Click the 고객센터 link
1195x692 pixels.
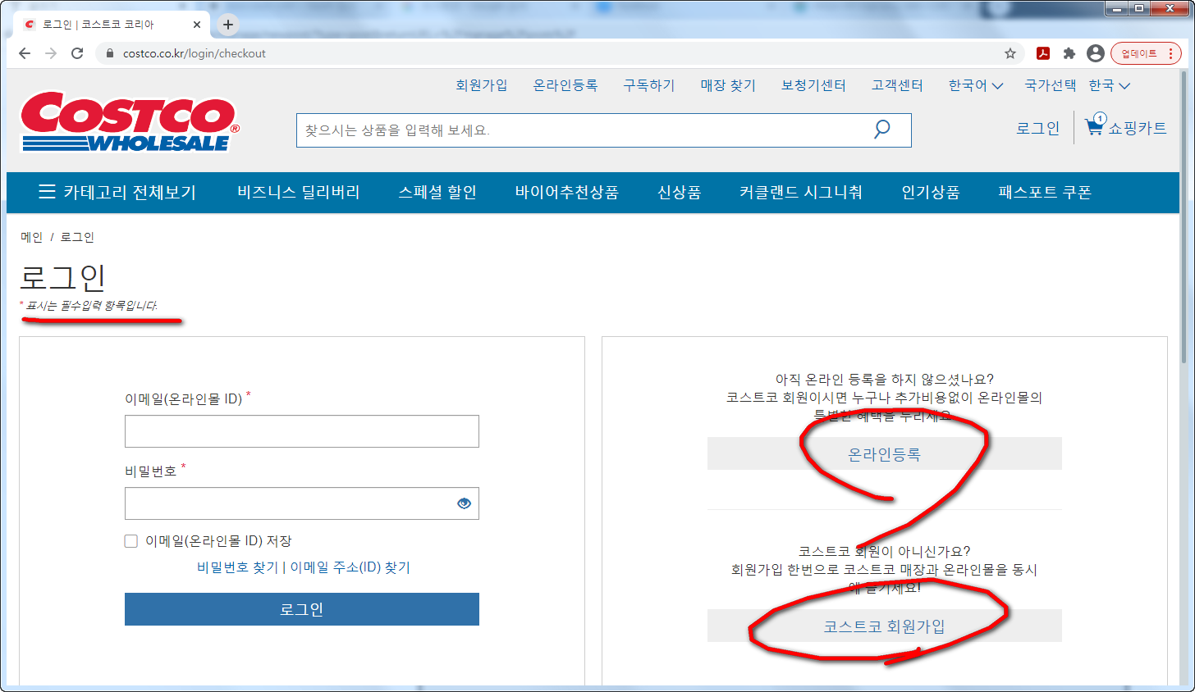(897, 85)
